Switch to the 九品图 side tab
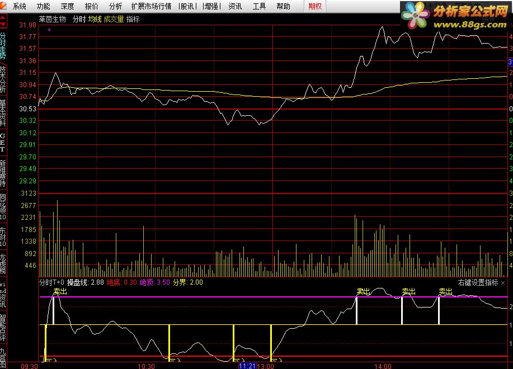 tap(3, 357)
